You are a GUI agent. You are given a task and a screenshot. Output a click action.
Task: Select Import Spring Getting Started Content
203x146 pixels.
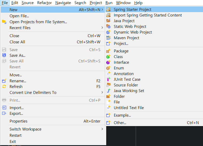point(154,15)
